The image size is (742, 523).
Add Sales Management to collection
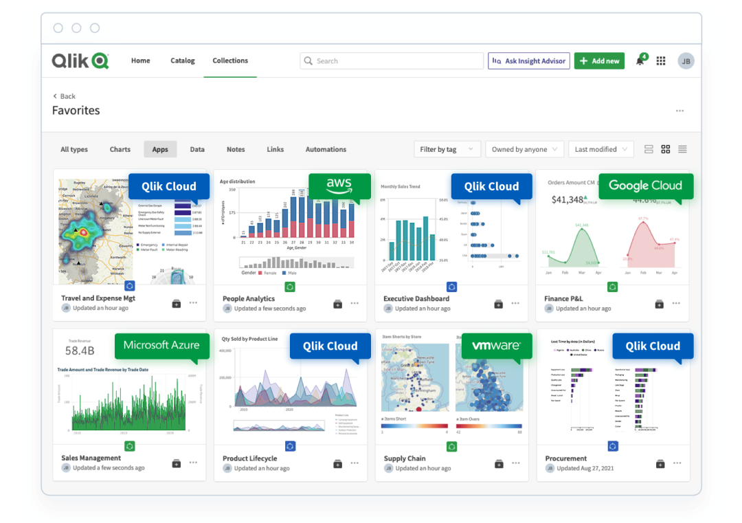click(x=177, y=463)
